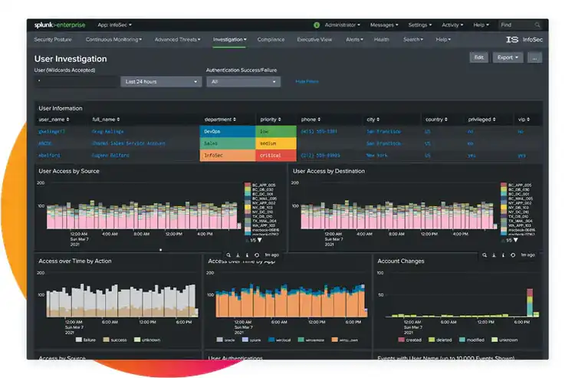575x378 pixels.
Task: Open the Export dropdown
Action: pos(508,58)
